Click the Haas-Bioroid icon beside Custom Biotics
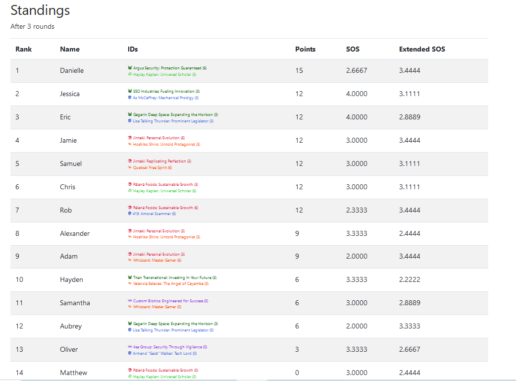 tap(130, 301)
